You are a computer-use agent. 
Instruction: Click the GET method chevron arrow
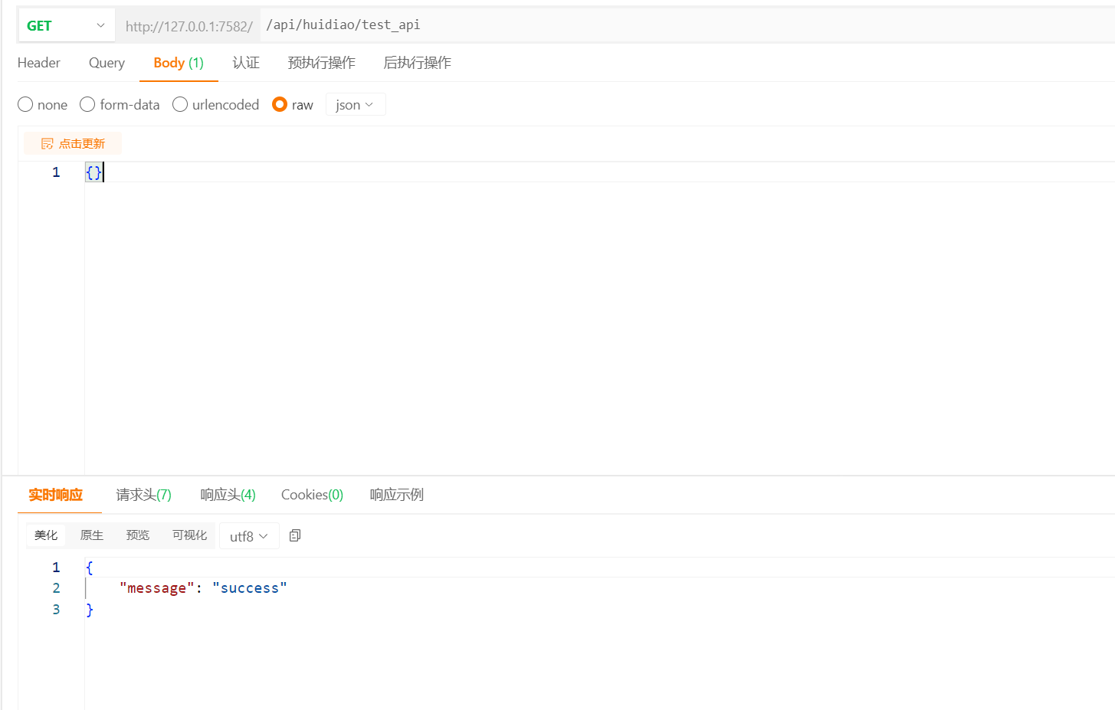(100, 25)
